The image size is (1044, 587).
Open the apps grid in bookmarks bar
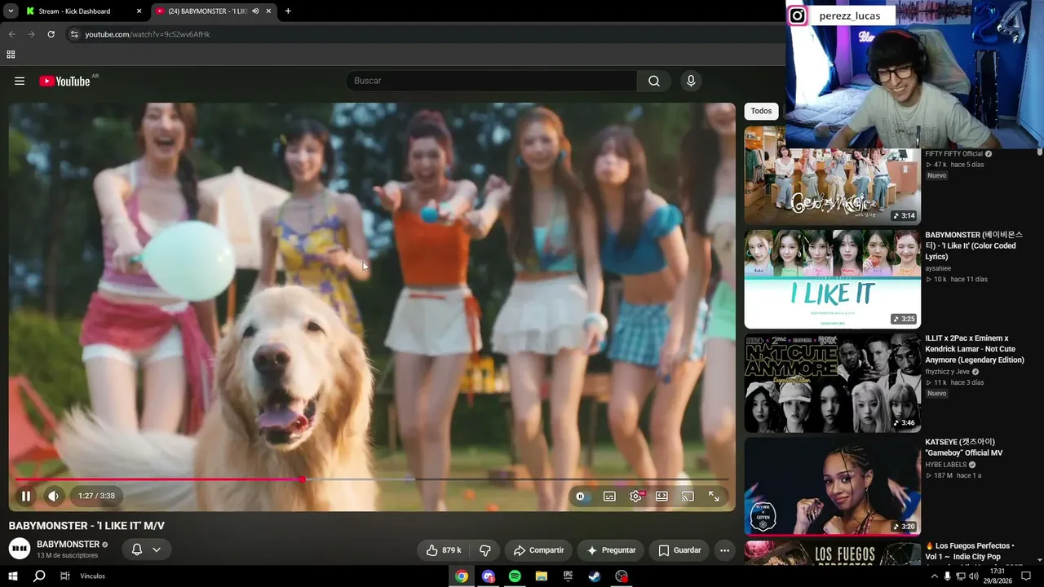pyautogui.click(x=11, y=55)
